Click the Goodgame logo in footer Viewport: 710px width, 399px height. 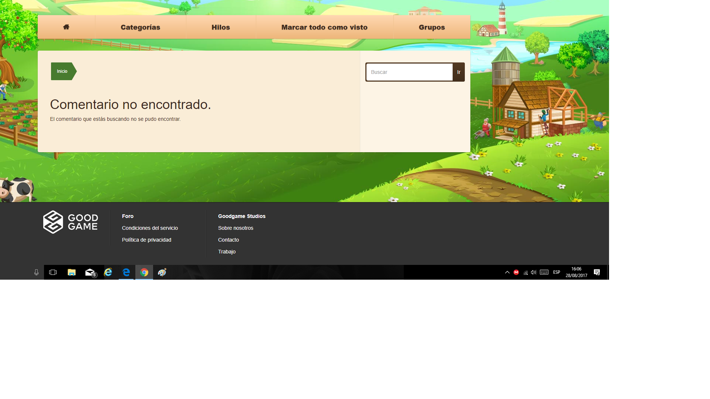(70, 222)
